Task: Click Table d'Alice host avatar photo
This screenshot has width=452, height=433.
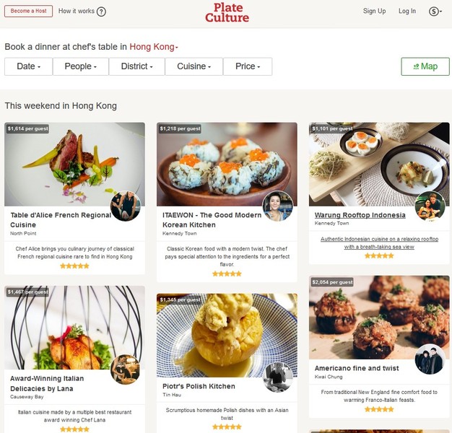Action: click(126, 206)
